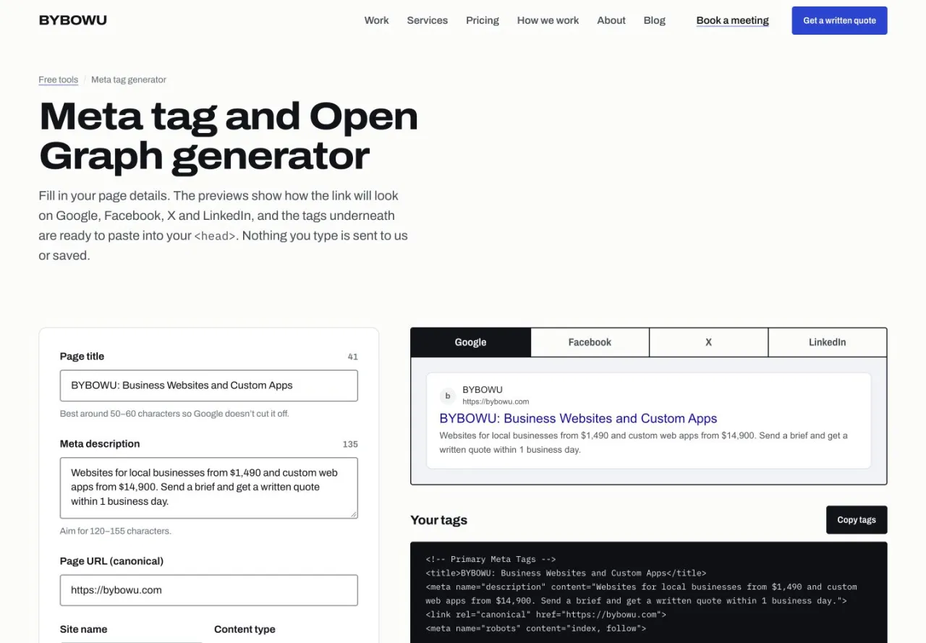Screen dimensions: 926x643
Task: Click the https://bybowu.com URL in Google preview
Action: coord(496,401)
